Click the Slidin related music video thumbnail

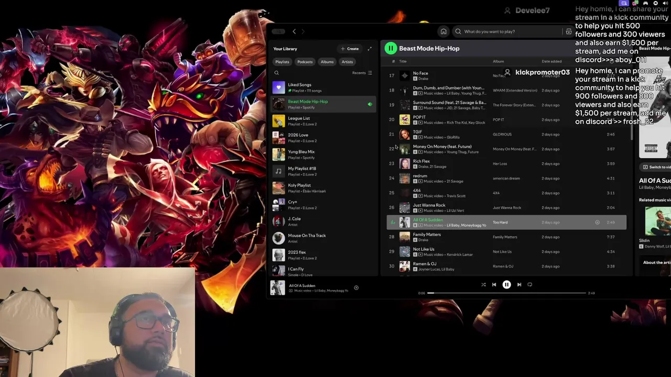point(657,221)
